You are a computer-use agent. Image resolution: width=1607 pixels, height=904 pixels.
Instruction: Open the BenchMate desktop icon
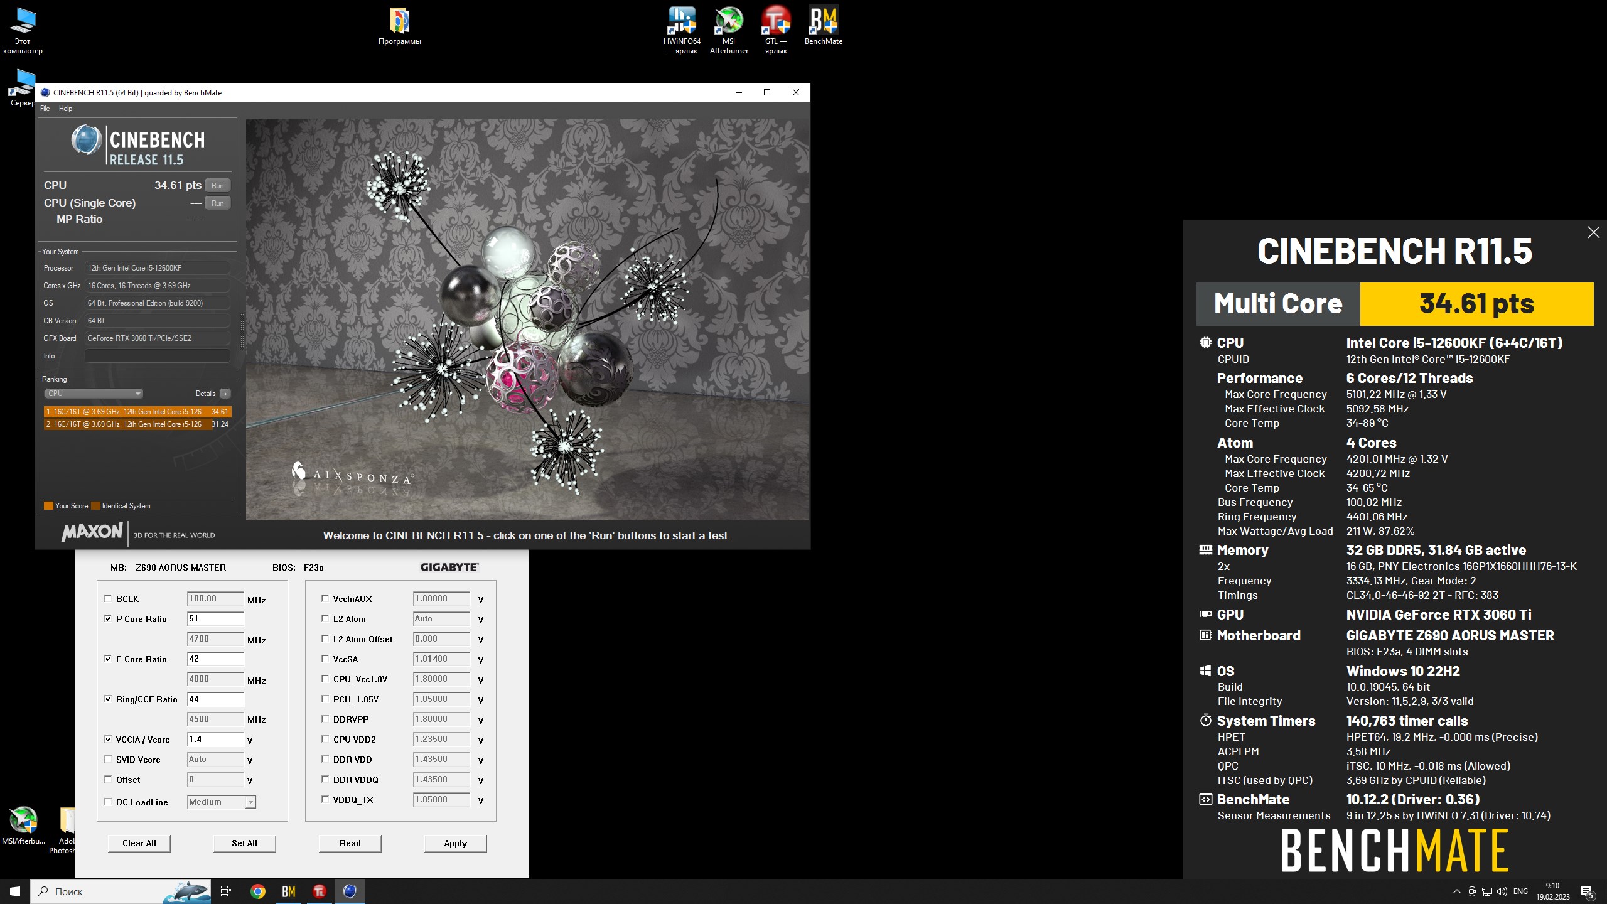[x=823, y=26]
